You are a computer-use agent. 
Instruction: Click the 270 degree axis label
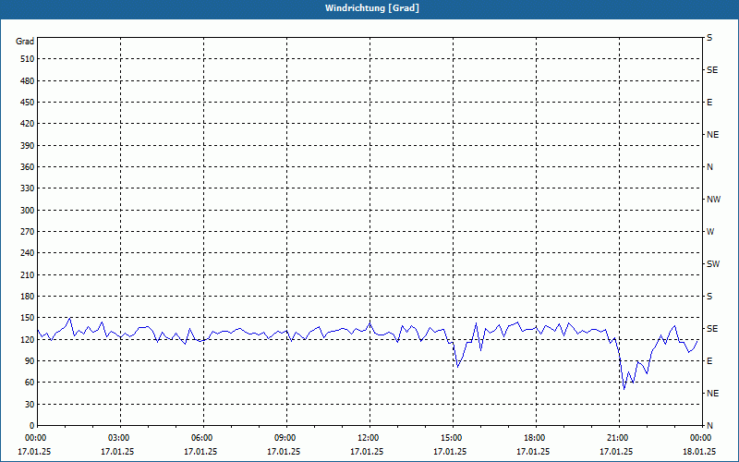(28, 232)
